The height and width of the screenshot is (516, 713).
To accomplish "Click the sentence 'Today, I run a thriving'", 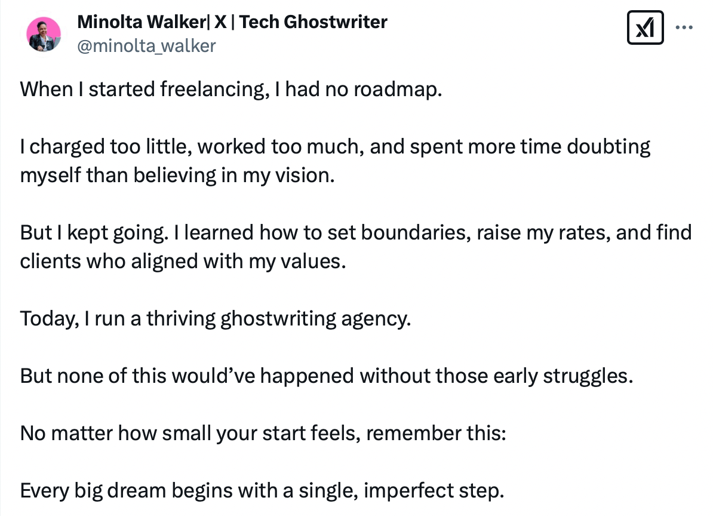I will (x=216, y=318).
